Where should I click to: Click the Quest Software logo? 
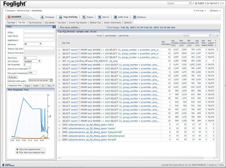coord(9,165)
